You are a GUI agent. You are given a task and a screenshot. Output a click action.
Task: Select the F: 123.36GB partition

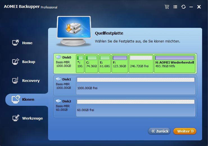120,64
